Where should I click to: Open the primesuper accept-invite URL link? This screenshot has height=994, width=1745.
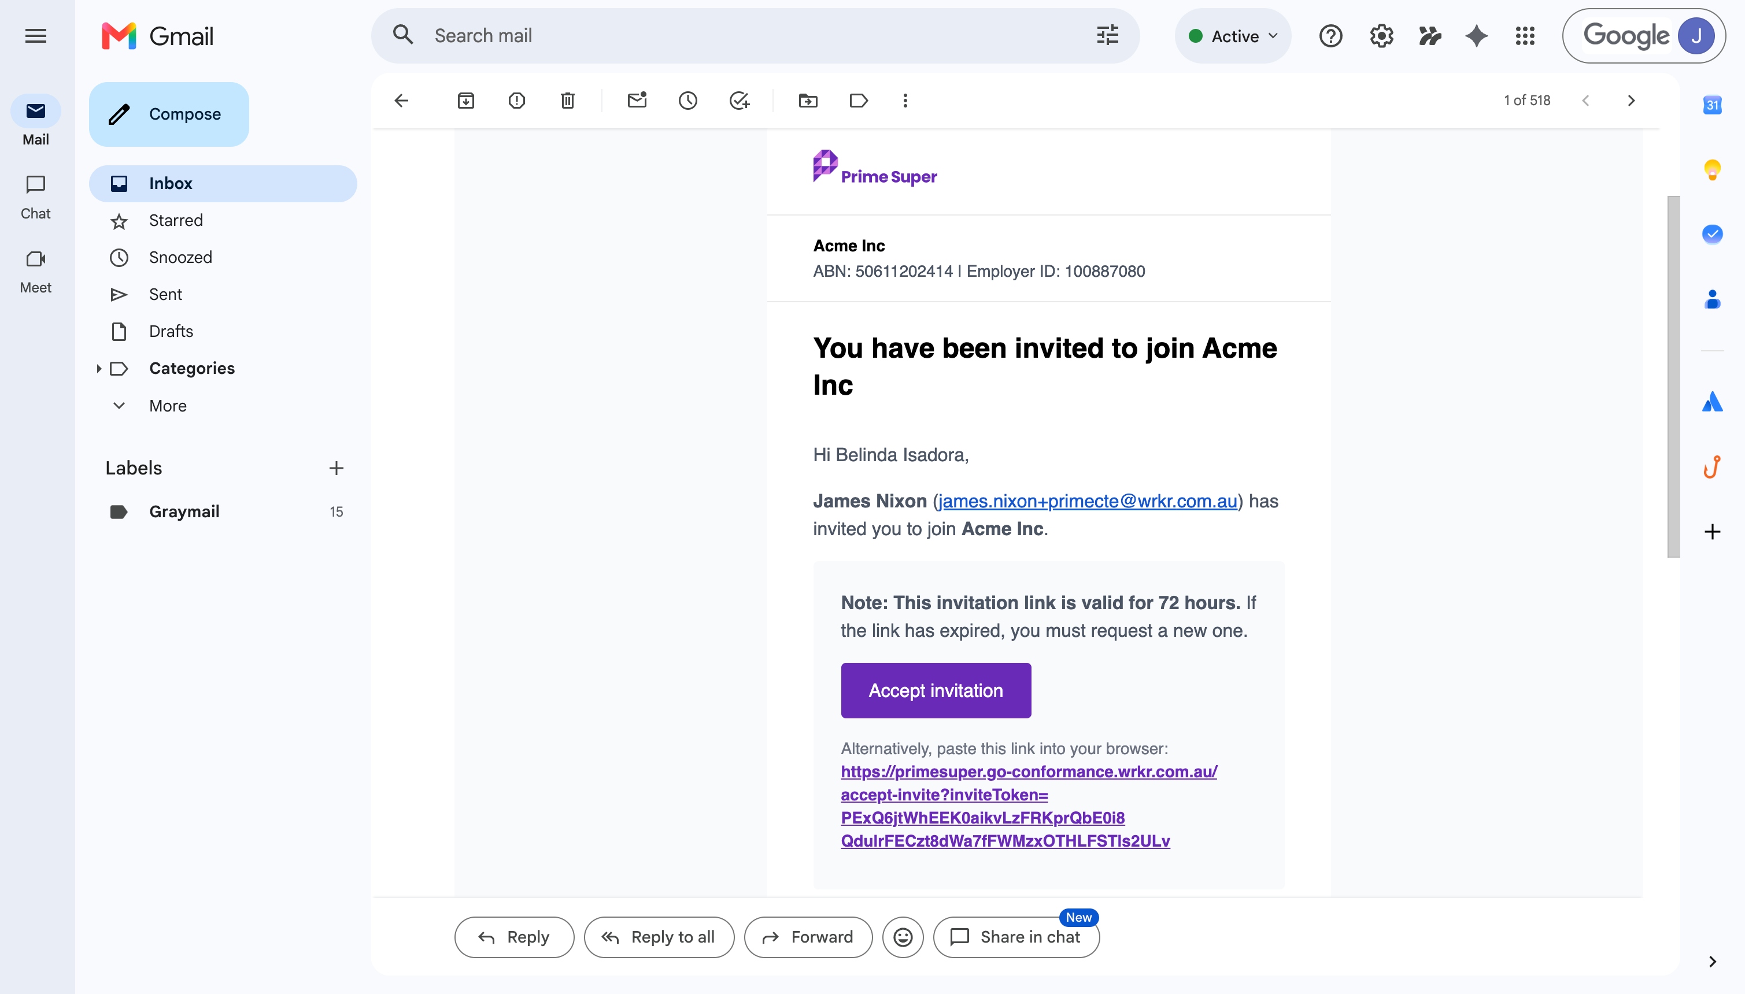[x=1029, y=806]
